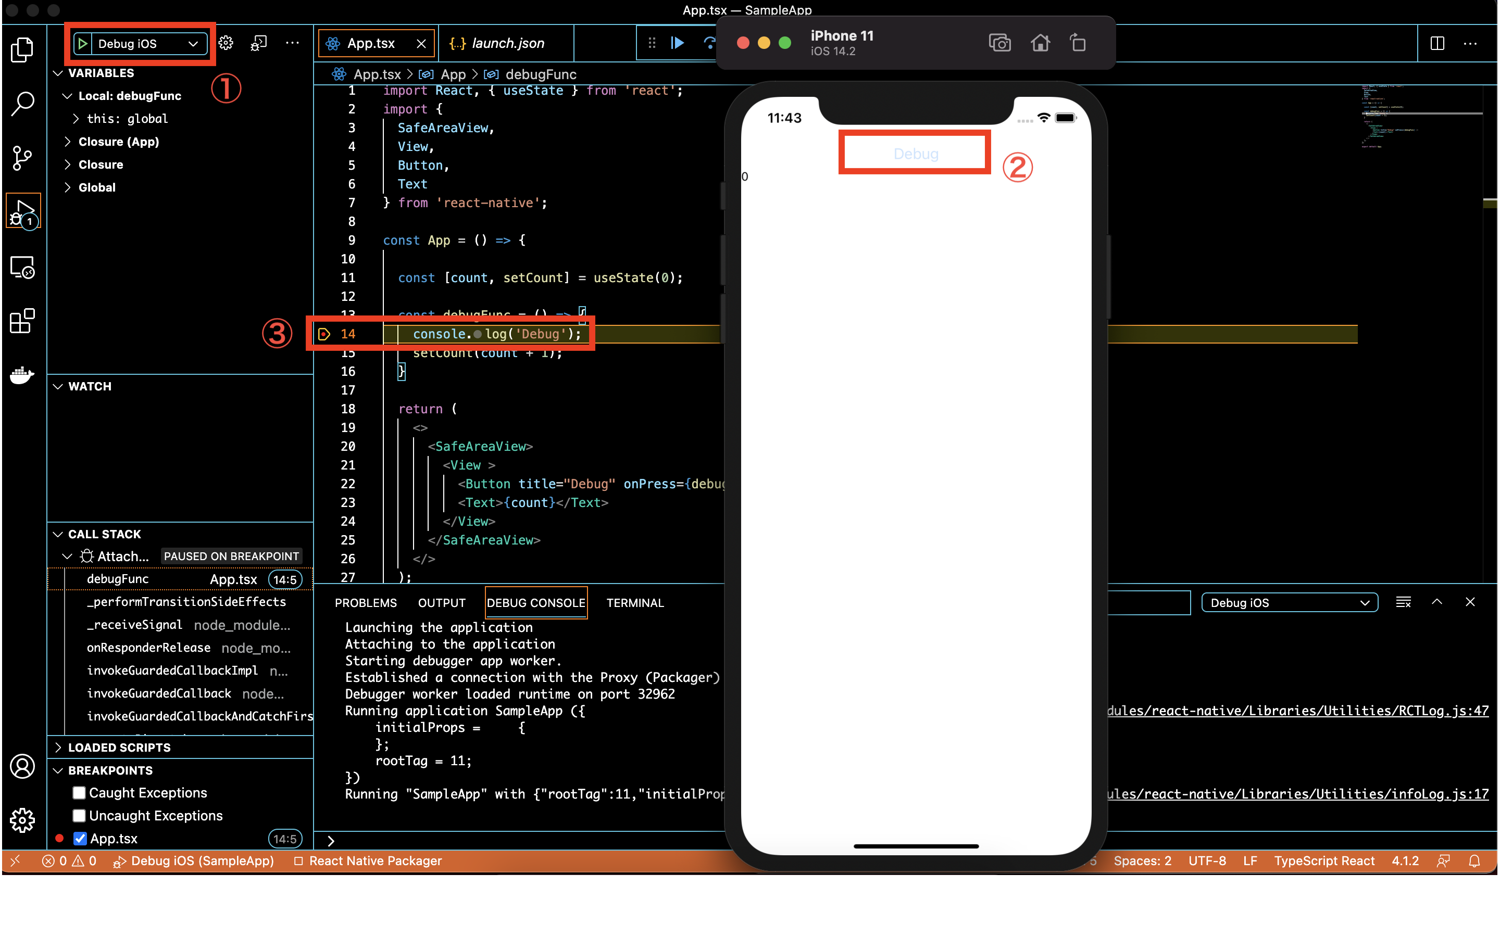Disable the Uncaught Exceptions checkbox
Image resolution: width=1500 pixels, height=937 pixels.
tap(79, 816)
